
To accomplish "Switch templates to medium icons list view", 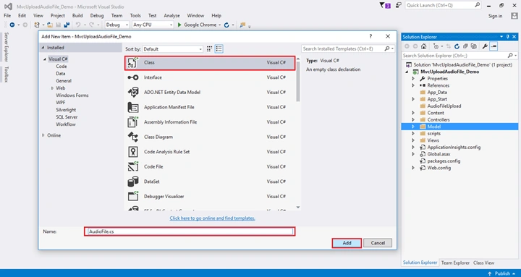I will coord(219,49).
